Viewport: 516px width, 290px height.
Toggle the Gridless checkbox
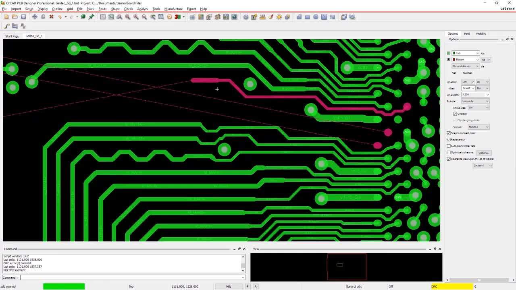pos(455,114)
